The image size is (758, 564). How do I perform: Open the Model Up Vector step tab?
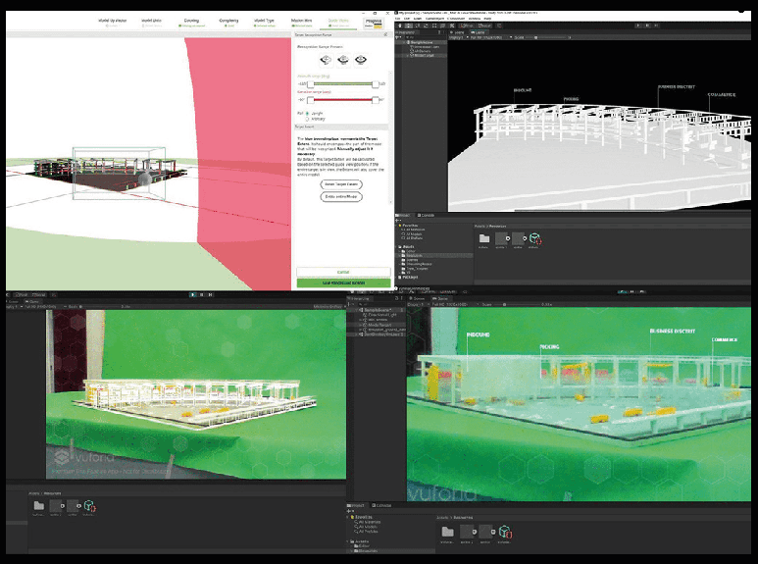click(112, 22)
